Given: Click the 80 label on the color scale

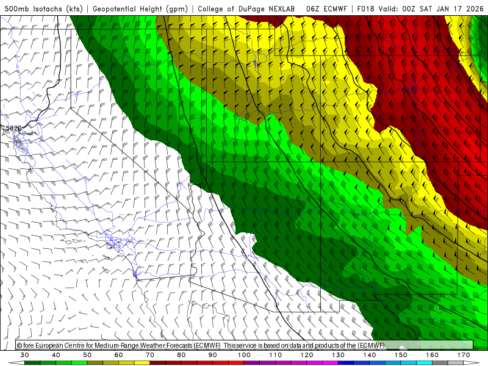Looking at the screenshot, I should (x=181, y=355).
